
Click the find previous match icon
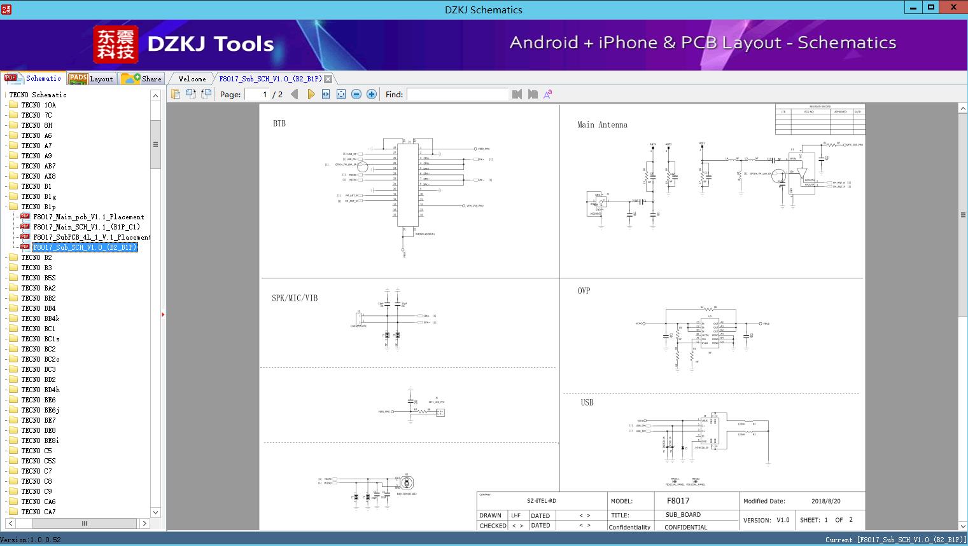[x=517, y=94]
